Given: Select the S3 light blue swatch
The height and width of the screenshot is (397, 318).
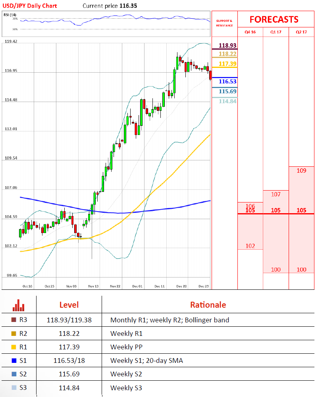Looking at the screenshot, I should pos(14,387).
